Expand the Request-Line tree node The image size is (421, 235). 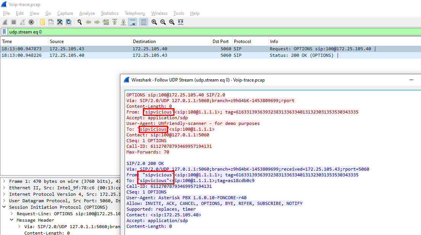click(11, 214)
